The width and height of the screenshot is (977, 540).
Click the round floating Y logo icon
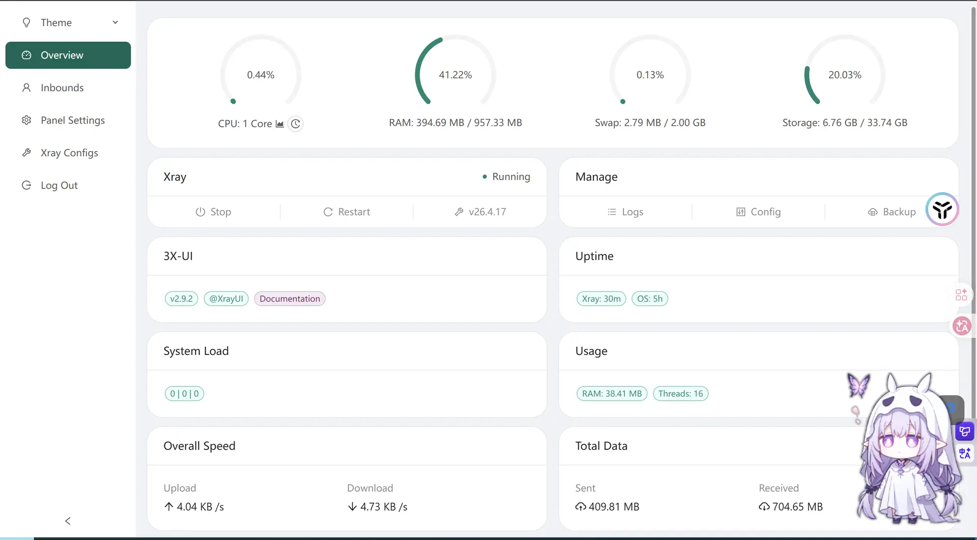click(942, 209)
